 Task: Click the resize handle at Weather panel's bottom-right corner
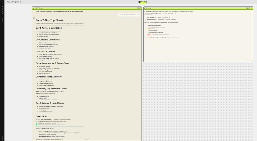tap(252, 61)
